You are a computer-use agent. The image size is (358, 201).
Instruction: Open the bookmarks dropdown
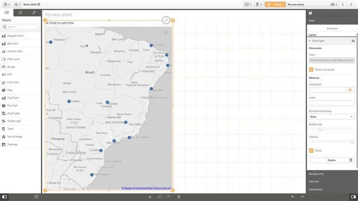tap(258, 4)
